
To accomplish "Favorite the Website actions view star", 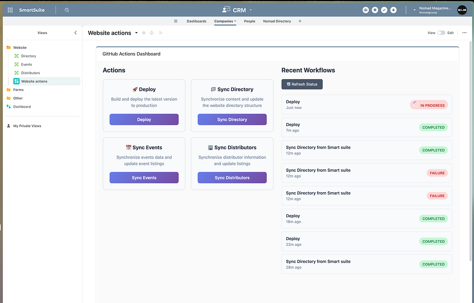I will (x=144, y=33).
